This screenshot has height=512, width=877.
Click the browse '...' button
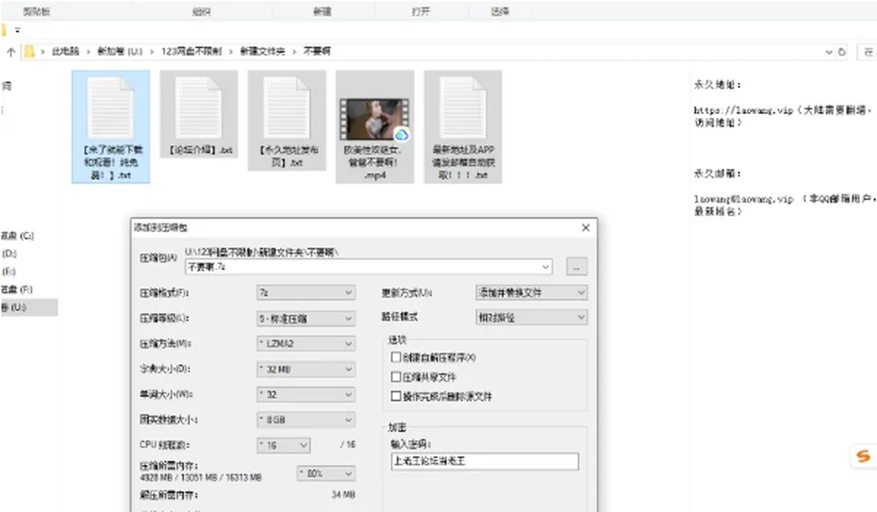coord(576,266)
